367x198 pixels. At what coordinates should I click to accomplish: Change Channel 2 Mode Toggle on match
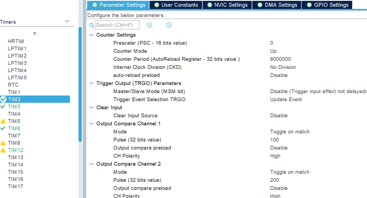coord(290,172)
